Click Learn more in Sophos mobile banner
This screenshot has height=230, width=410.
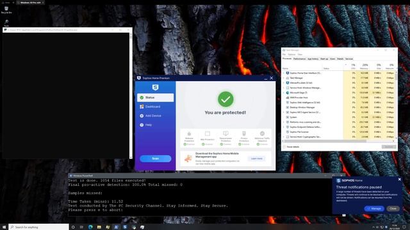pyautogui.click(x=256, y=158)
